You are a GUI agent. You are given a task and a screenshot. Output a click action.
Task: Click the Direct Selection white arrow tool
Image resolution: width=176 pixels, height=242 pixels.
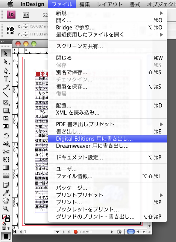click(6, 62)
